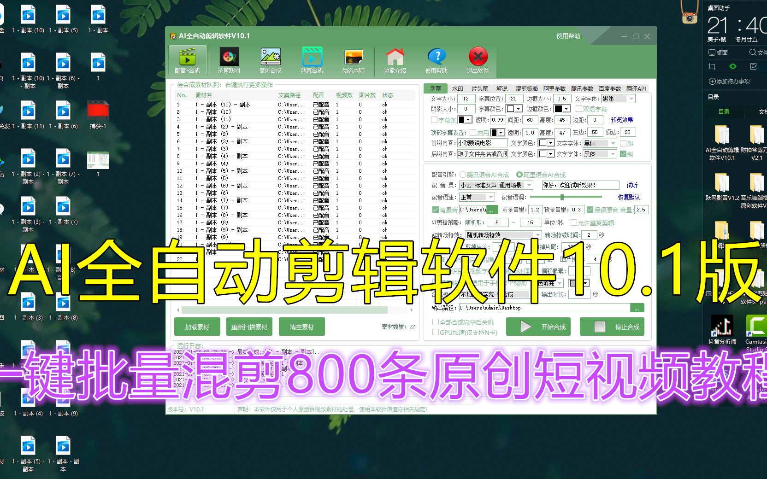Click the 清空素材 button
Viewport: 767px width, 479px height.
(x=302, y=327)
